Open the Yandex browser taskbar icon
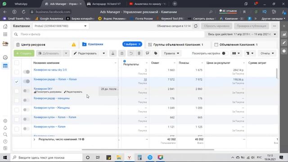This screenshot has height=162, width=288. 129,157
